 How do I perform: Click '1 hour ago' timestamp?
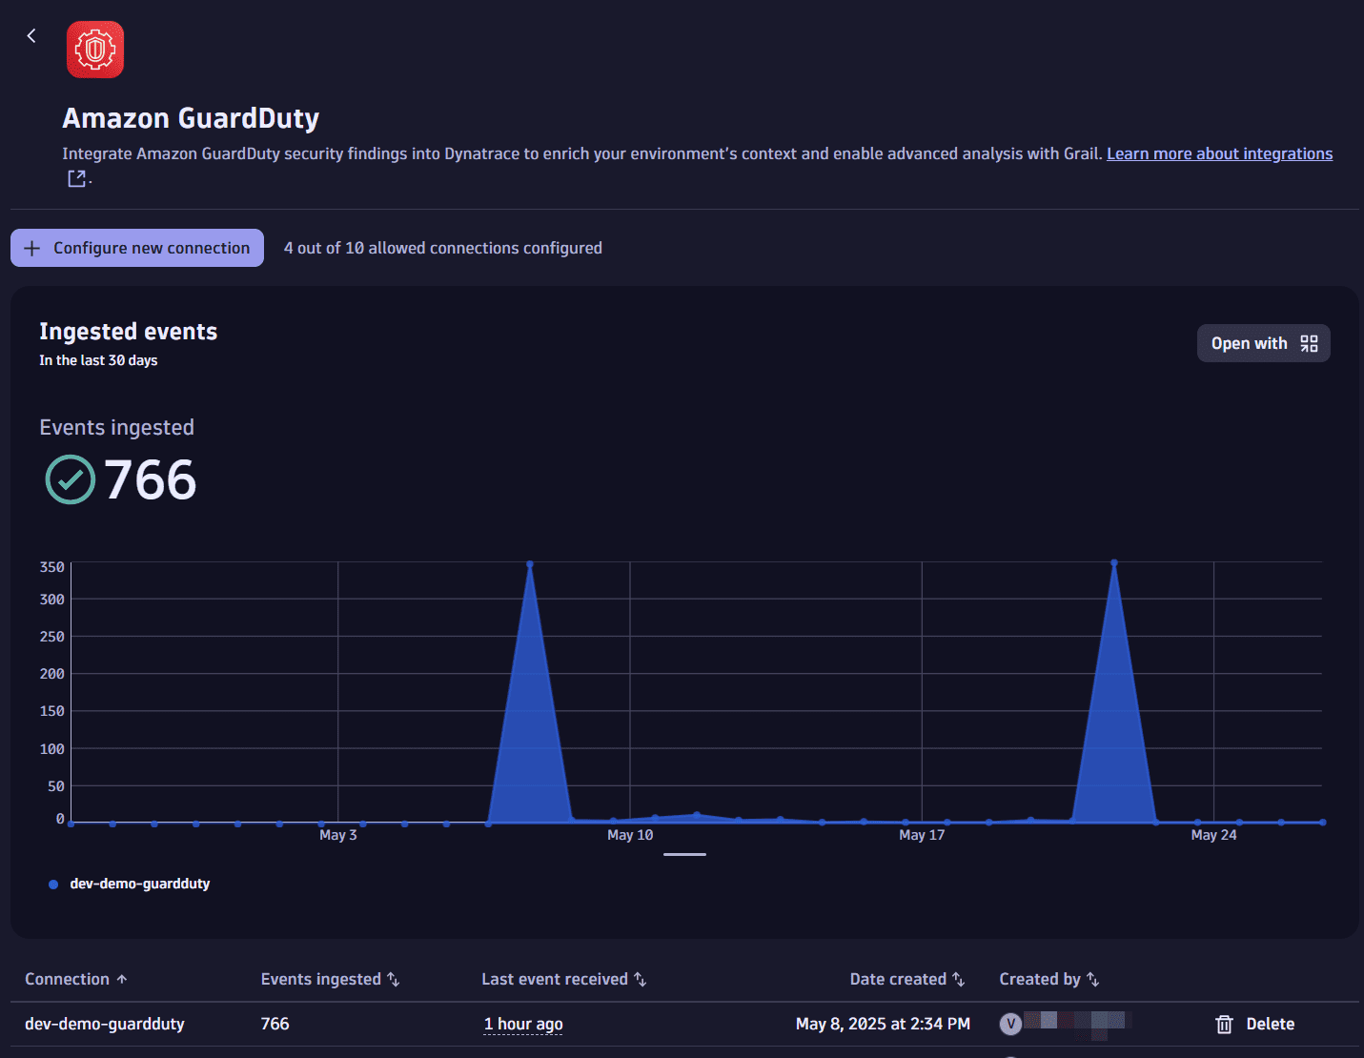coord(523,1024)
